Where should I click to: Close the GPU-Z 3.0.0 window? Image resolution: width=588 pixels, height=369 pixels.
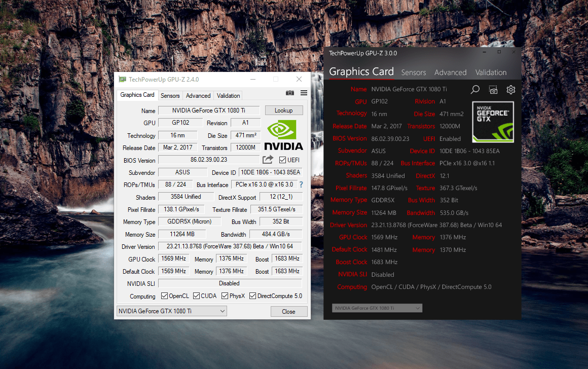coord(514,52)
